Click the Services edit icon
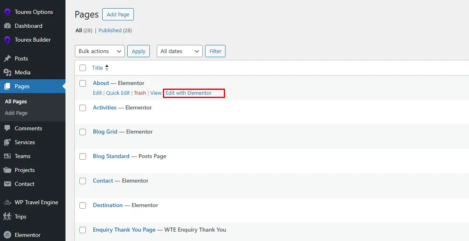Viewport: 469px width, 241px height. (7, 142)
